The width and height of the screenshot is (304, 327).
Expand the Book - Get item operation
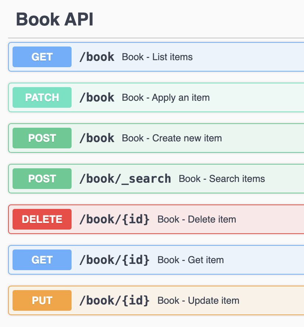click(x=156, y=260)
